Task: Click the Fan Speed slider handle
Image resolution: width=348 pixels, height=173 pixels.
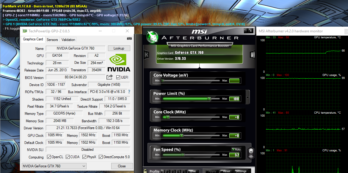Action: click(x=183, y=155)
